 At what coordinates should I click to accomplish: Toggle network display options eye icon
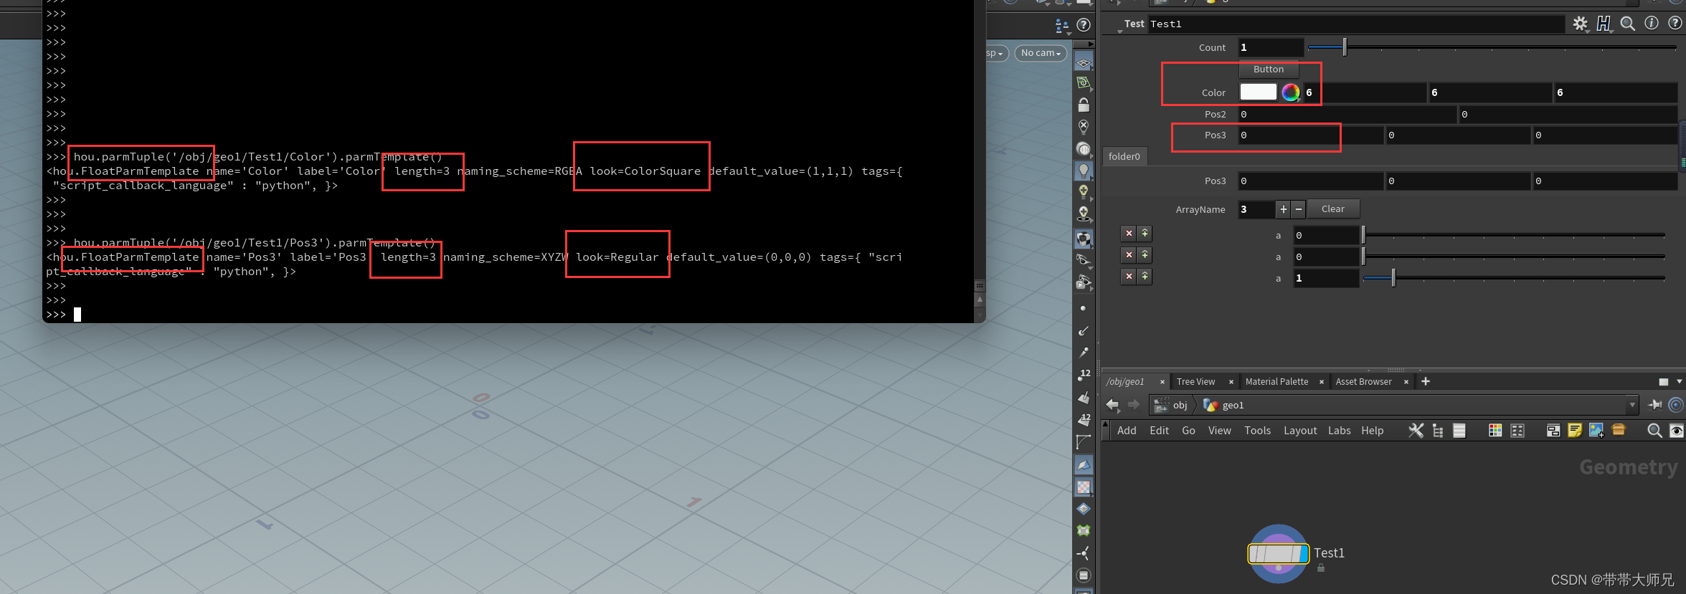tap(1677, 431)
